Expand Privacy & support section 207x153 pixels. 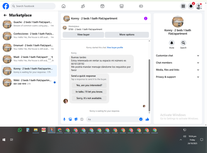pos(178,77)
